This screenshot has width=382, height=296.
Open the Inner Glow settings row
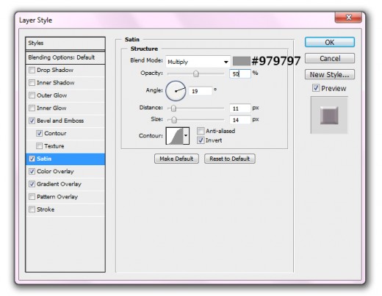point(65,108)
